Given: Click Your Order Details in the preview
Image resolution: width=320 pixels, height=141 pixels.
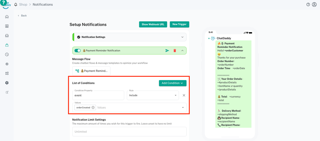Looking at the screenshot, I should point(231,79).
